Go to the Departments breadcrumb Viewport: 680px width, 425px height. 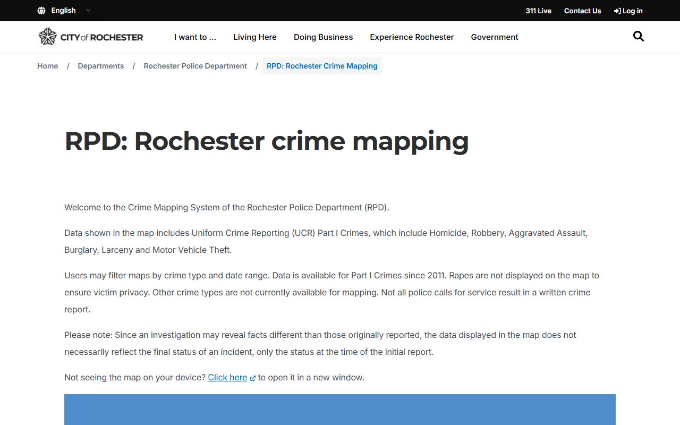point(101,66)
